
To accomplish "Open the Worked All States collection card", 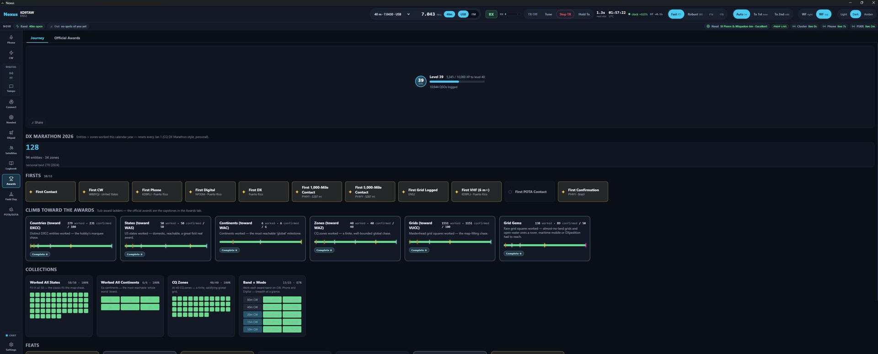I will [59, 306].
